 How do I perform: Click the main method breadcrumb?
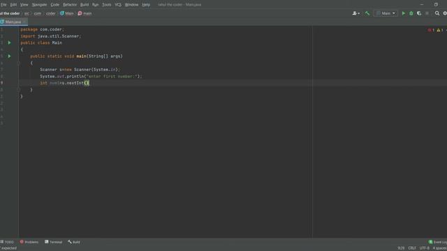[x=85, y=13]
